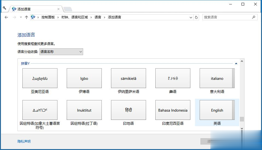The width and height of the screenshot is (262, 150).
Task: Select the Bahasa Indonesia tile
Action: [173, 110]
